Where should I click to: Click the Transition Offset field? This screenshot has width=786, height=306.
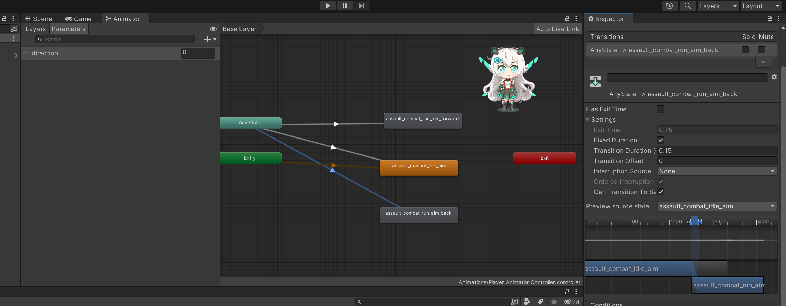[x=717, y=161]
